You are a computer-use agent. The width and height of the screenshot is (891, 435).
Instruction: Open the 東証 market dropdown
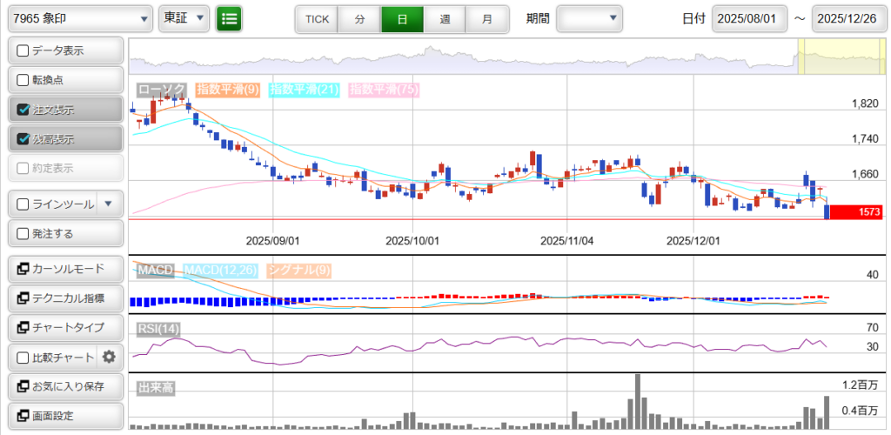[184, 18]
